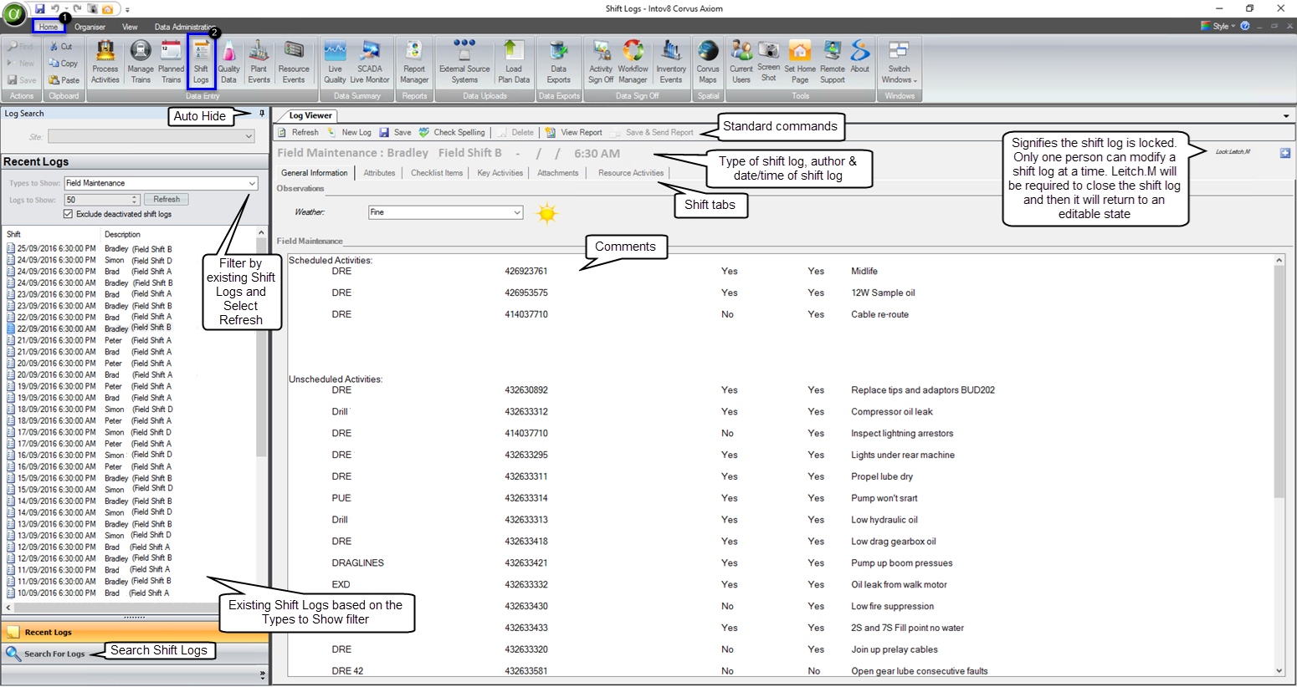1297x687 pixels.
Task: Click Paste in the Clipboard group
Action: click(64, 80)
